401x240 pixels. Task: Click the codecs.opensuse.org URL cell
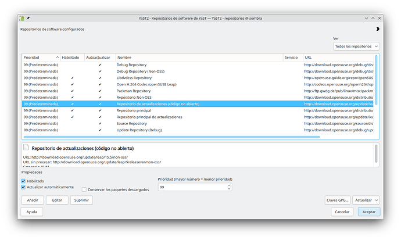pos(338,84)
